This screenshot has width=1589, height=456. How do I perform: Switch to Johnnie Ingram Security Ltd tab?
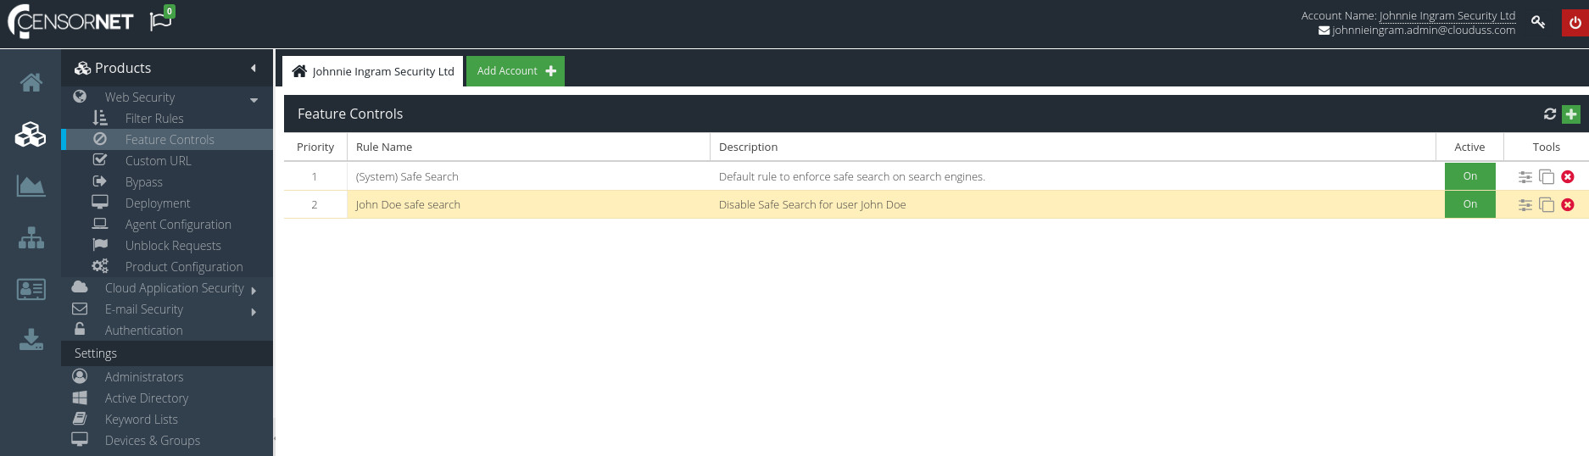pyautogui.click(x=372, y=71)
